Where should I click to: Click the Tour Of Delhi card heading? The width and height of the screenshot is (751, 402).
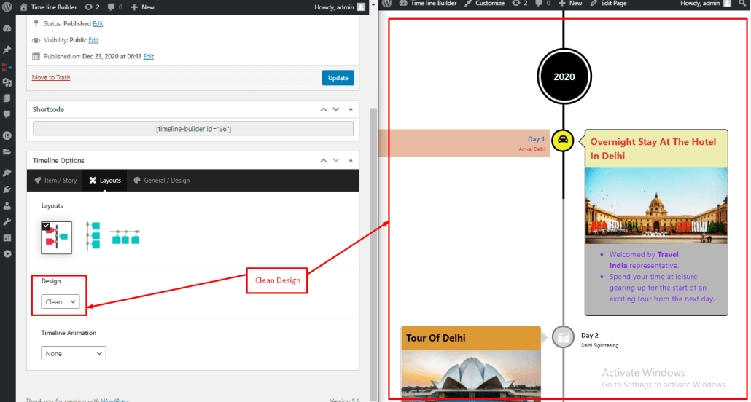pyautogui.click(x=436, y=338)
